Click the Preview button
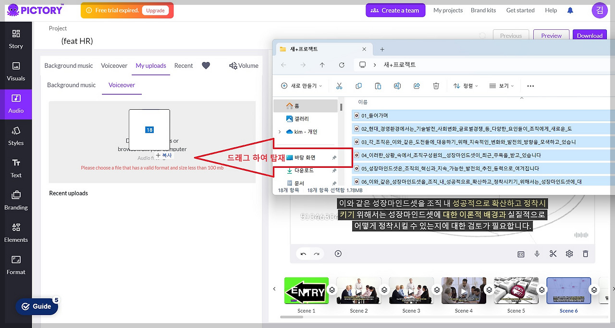615x328 pixels. click(x=551, y=36)
